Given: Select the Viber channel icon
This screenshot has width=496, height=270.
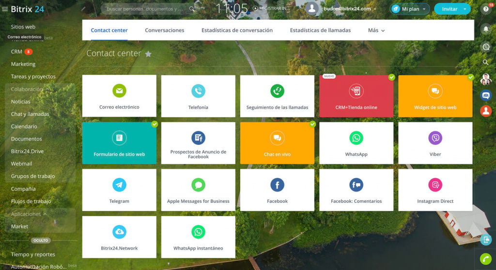Looking at the screenshot, I should coord(435,138).
